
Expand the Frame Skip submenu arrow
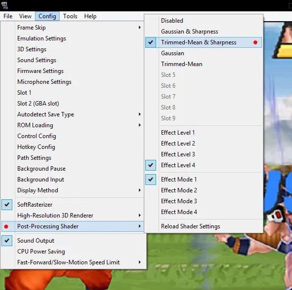140,28
